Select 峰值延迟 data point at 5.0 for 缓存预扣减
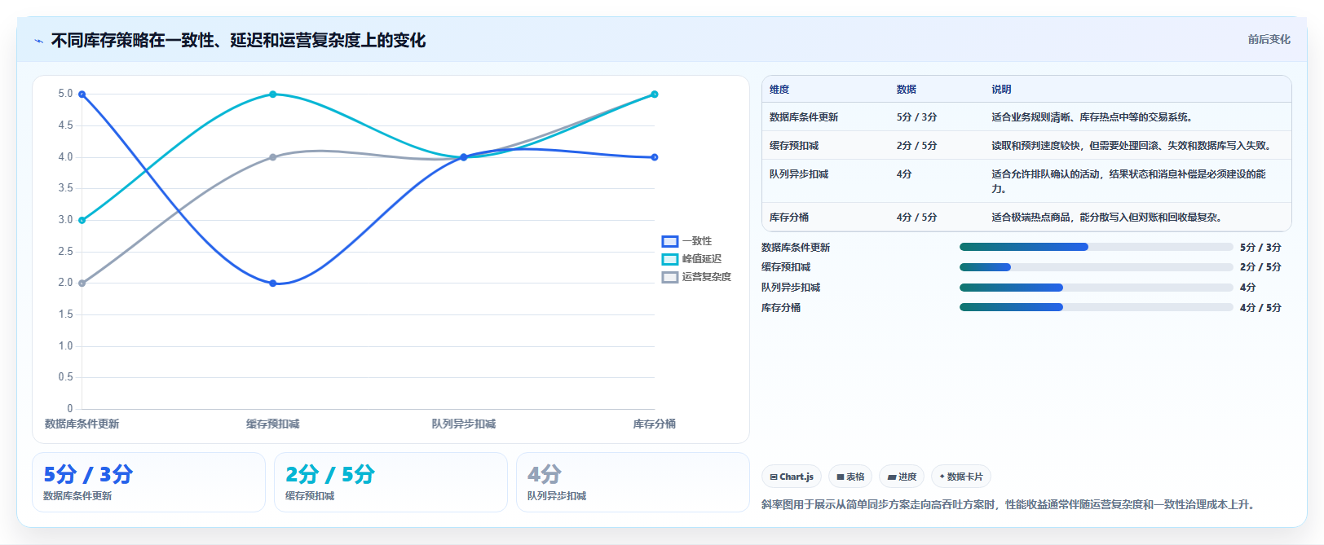1324x545 pixels. (x=273, y=94)
